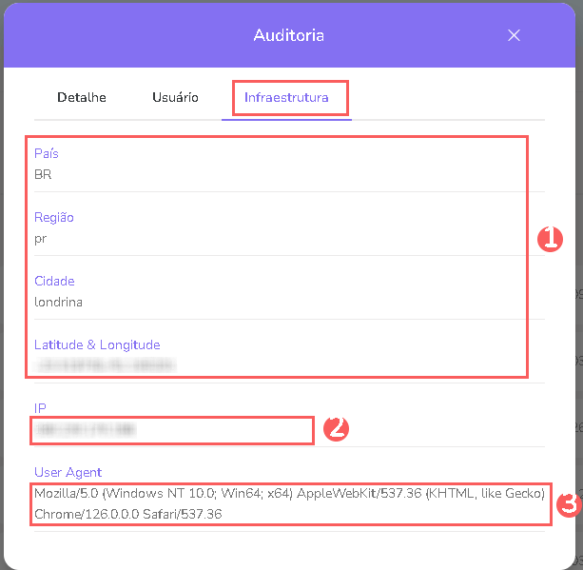This screenshot has width=583, height=570.
Task: Select the region value pr
Action: click(41, 238)
